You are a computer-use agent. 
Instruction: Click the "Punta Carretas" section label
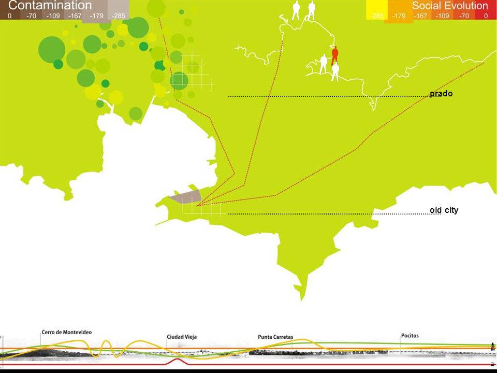pyautogui.click(x=275, y=337)
